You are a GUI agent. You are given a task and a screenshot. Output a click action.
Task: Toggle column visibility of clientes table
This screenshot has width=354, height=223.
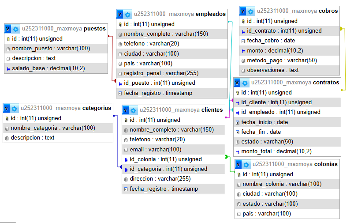[126, 110]
